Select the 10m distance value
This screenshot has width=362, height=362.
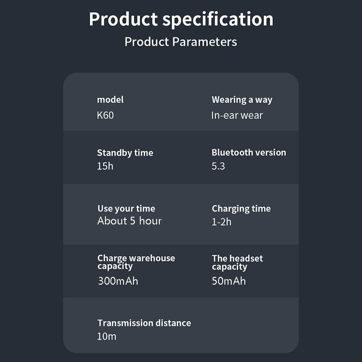107,337
